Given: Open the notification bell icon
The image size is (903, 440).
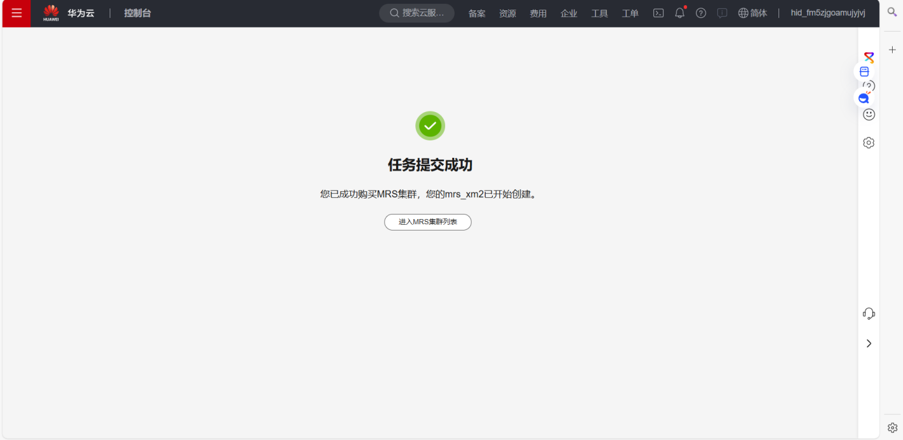Looking at the screenshot, I should 679,13.
